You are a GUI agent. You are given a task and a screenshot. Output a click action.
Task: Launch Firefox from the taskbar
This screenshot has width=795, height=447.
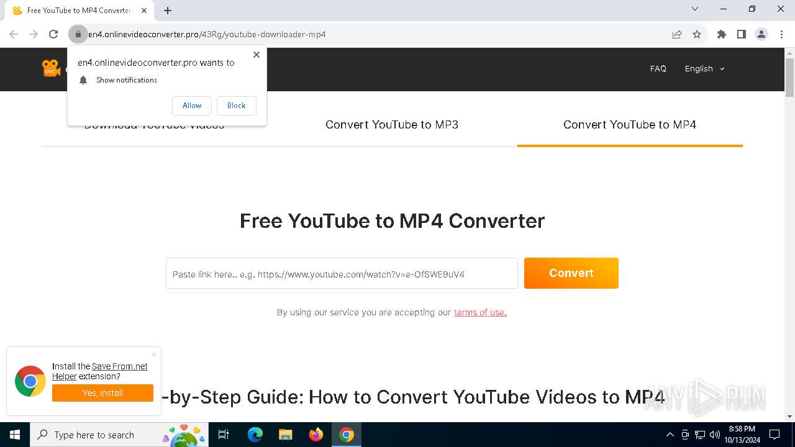(x=316, y=435)
